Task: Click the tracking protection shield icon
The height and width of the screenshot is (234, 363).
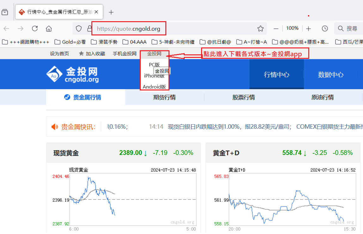Action: pos(79,28)
